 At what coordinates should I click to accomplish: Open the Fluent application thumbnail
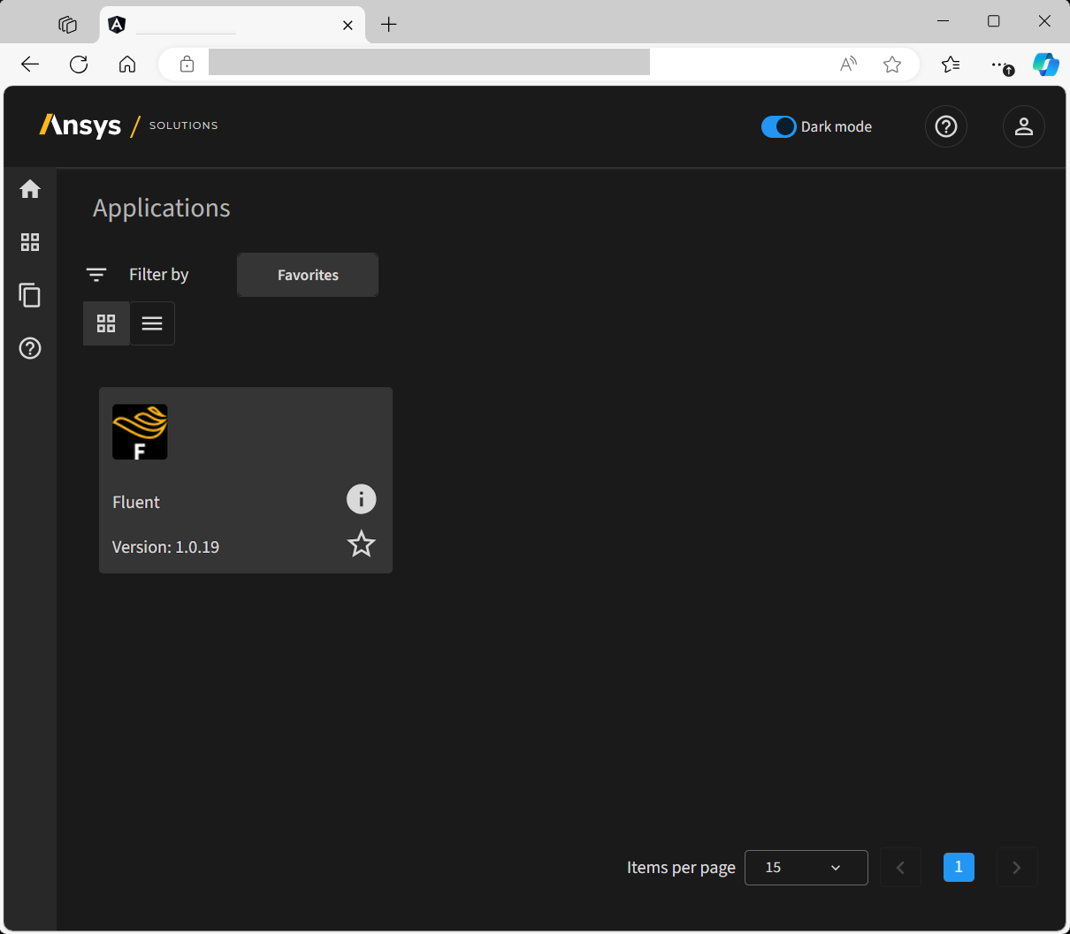click(139, 431)
